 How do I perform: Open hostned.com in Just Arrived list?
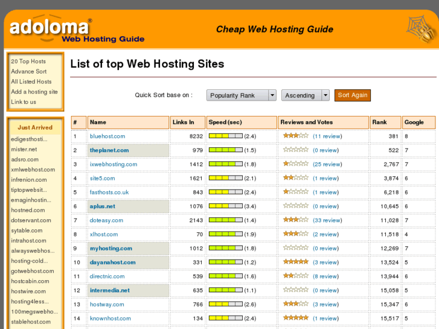coord(28,210)
